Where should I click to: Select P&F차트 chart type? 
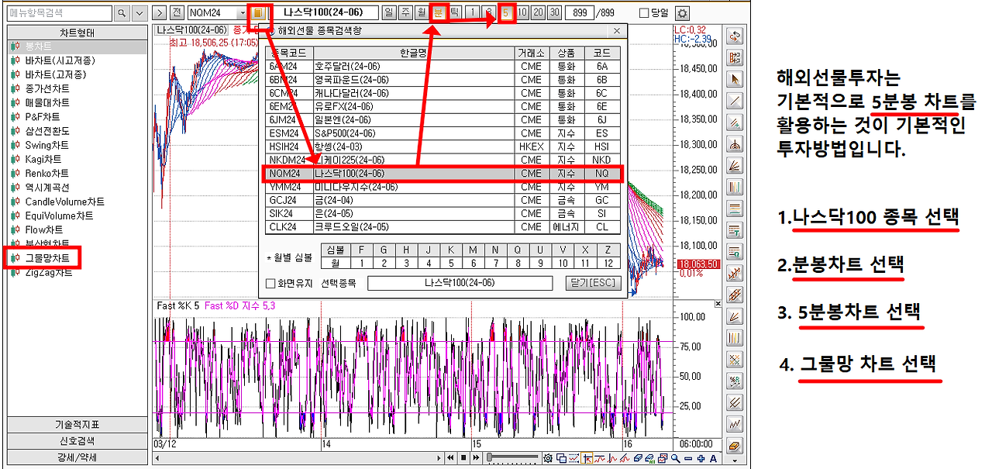click(42, 117)
